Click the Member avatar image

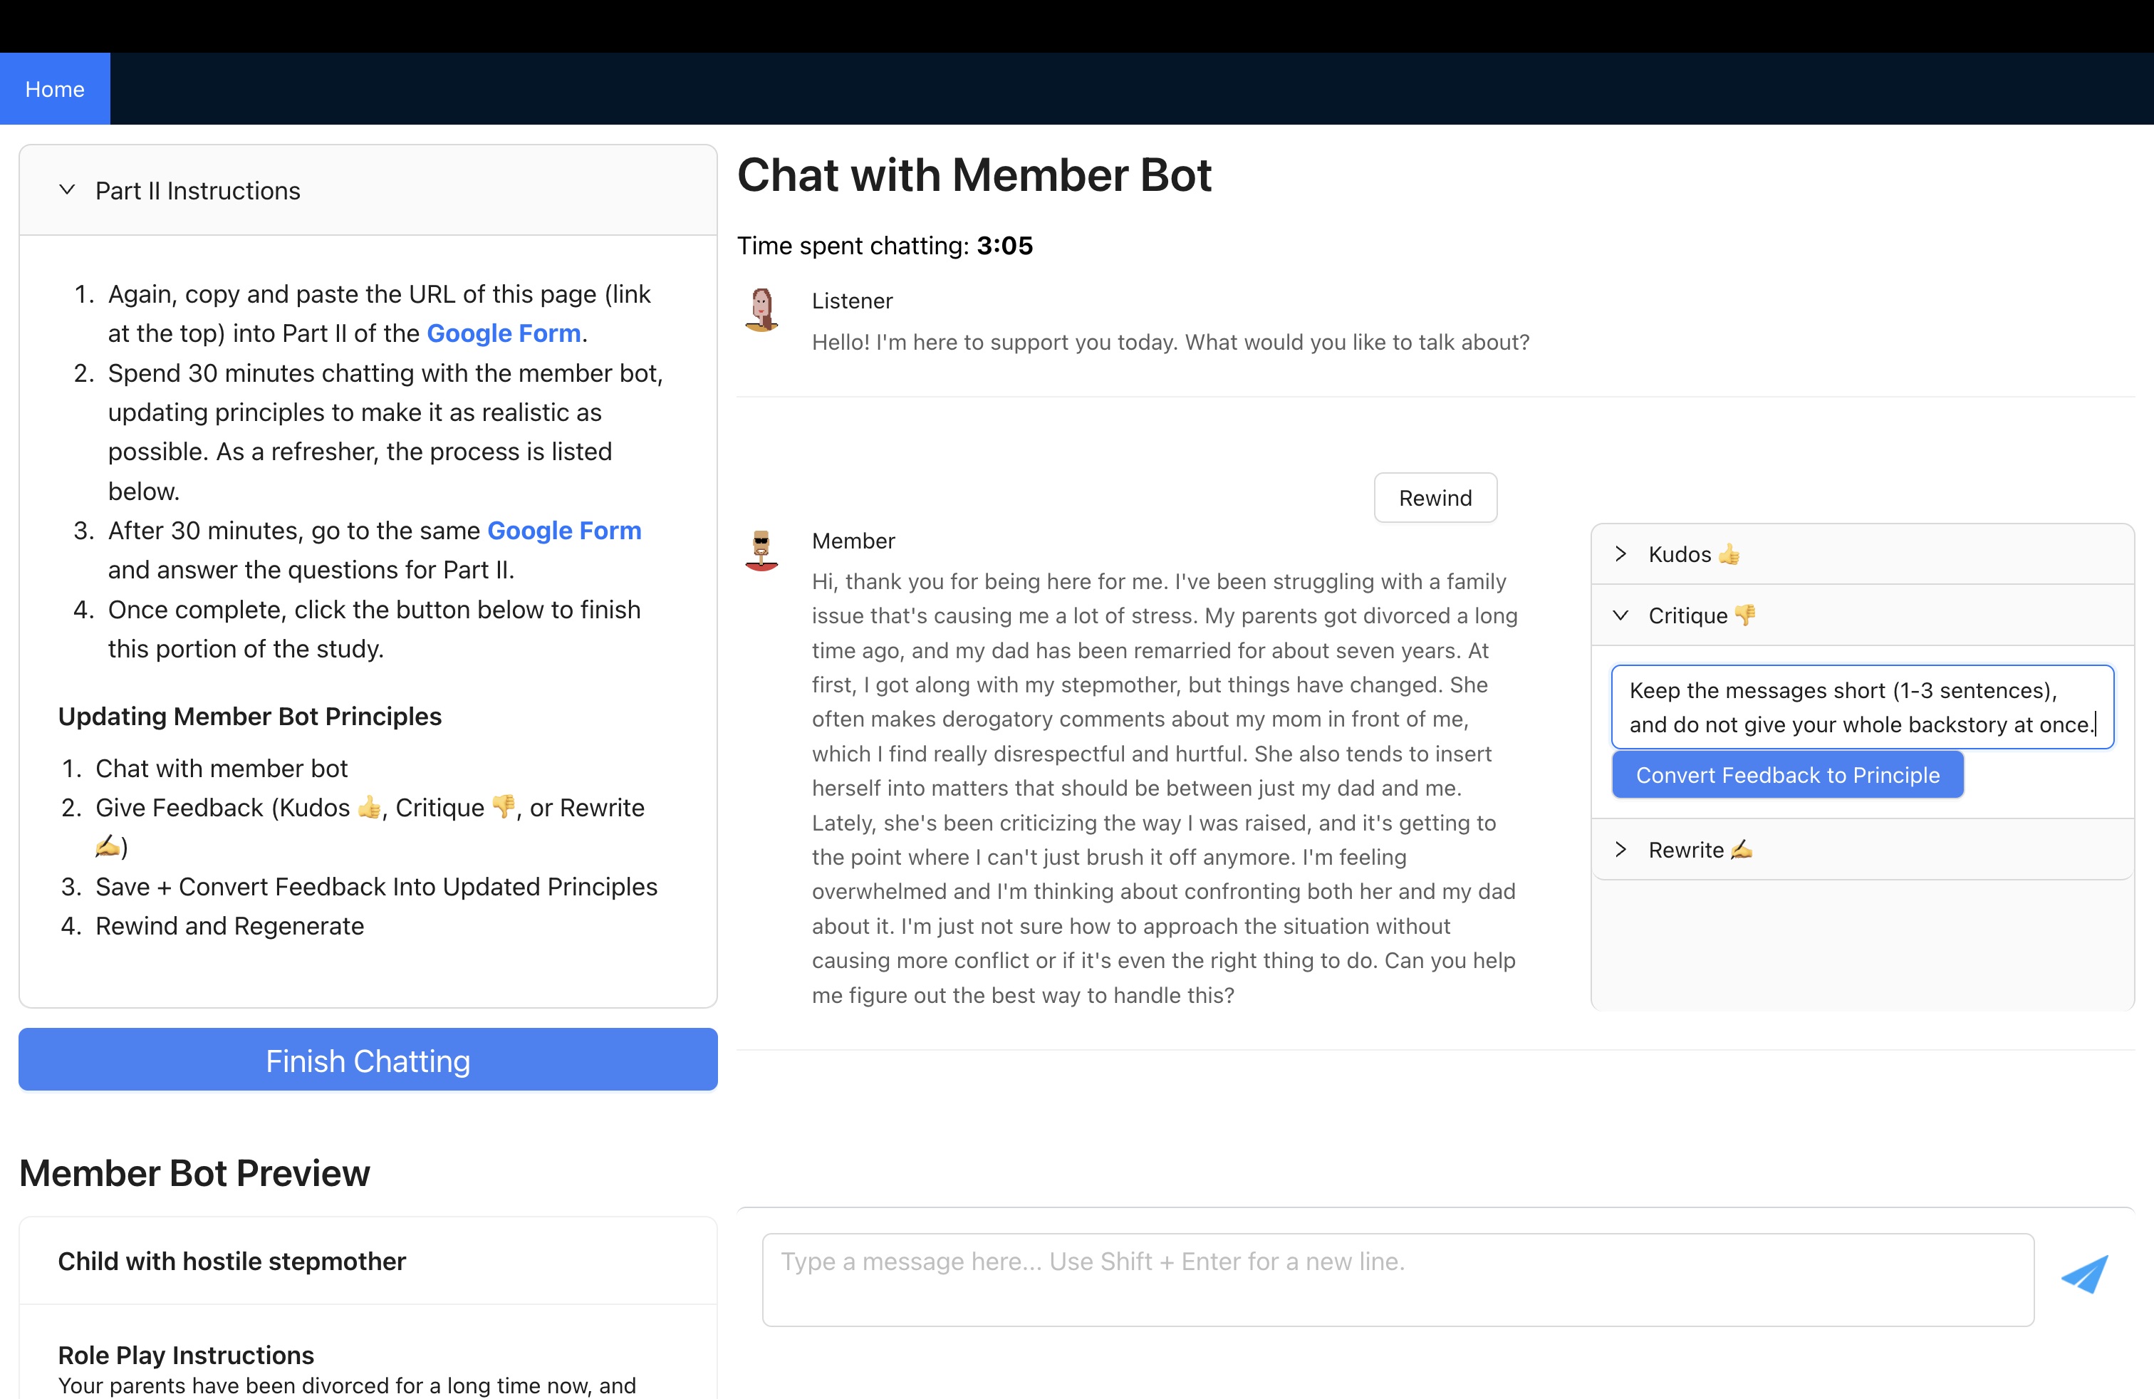762,551
